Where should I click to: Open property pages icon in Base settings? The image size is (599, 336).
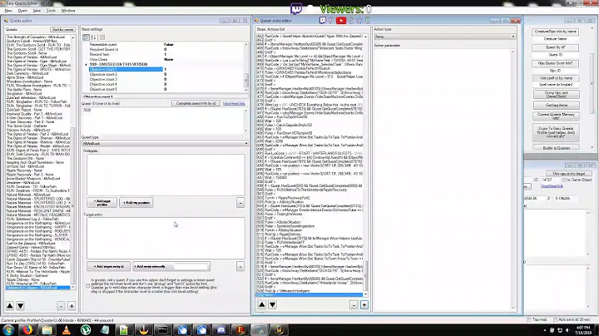[102, 37]
